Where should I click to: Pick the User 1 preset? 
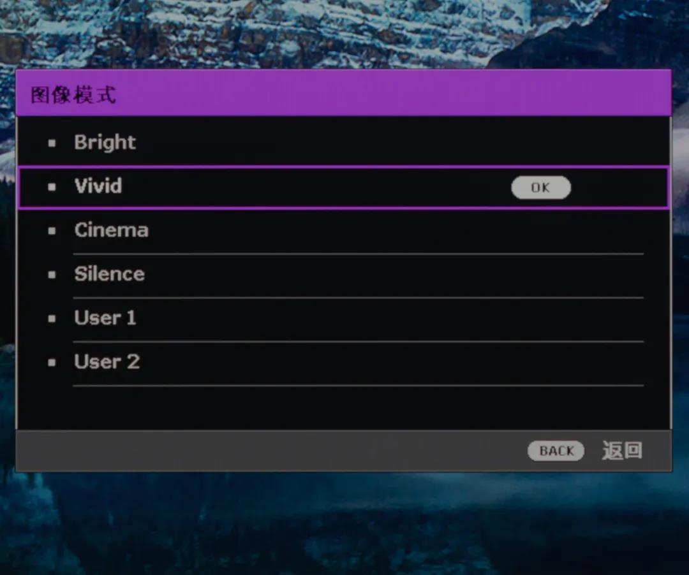(105, 318)
